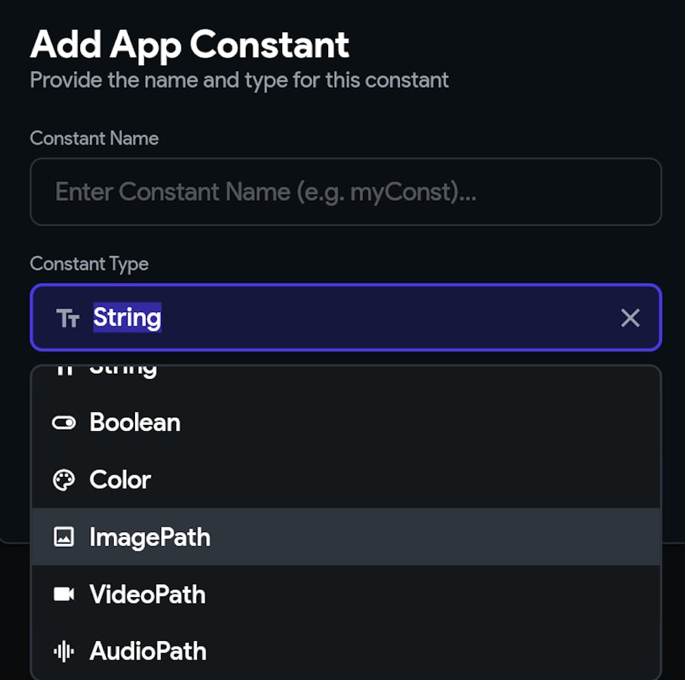Screen dimensions: 685x680
Task: Click the Color palette icon
Action: coord(64,481)
